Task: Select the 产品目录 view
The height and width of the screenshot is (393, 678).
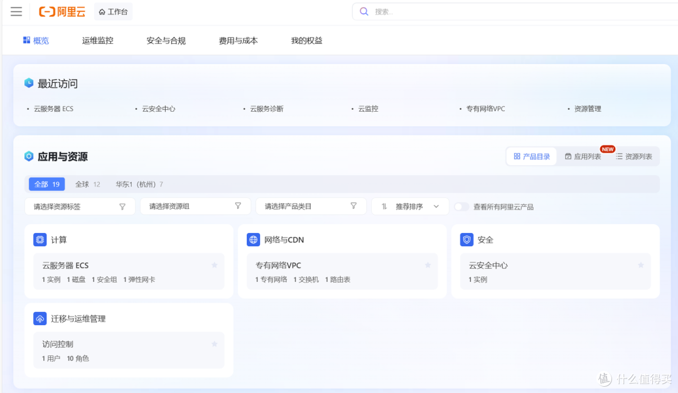Action: coord(532,156)
